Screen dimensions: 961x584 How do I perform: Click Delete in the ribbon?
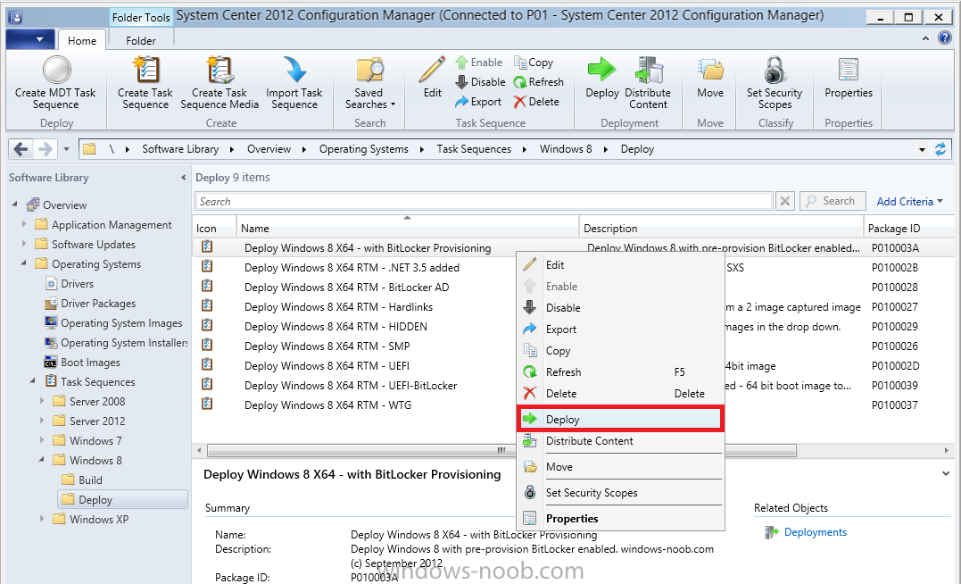click(536, 102)
